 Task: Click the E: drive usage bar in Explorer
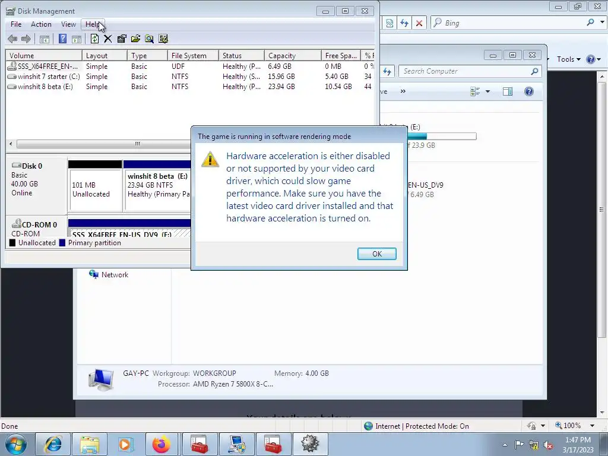pyautogui.click(x=442, y=136)
